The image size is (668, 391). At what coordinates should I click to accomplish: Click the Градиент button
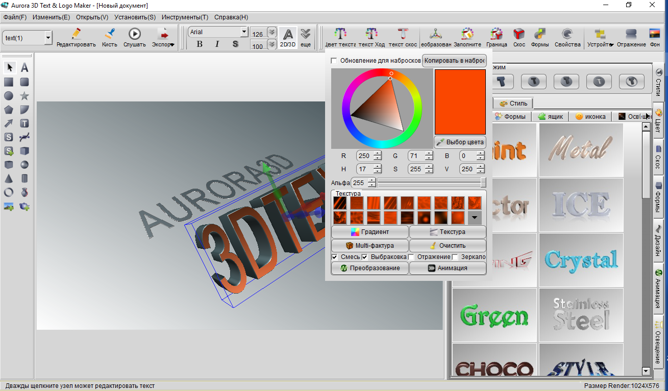pyautogui.click(x=370, y=232)
